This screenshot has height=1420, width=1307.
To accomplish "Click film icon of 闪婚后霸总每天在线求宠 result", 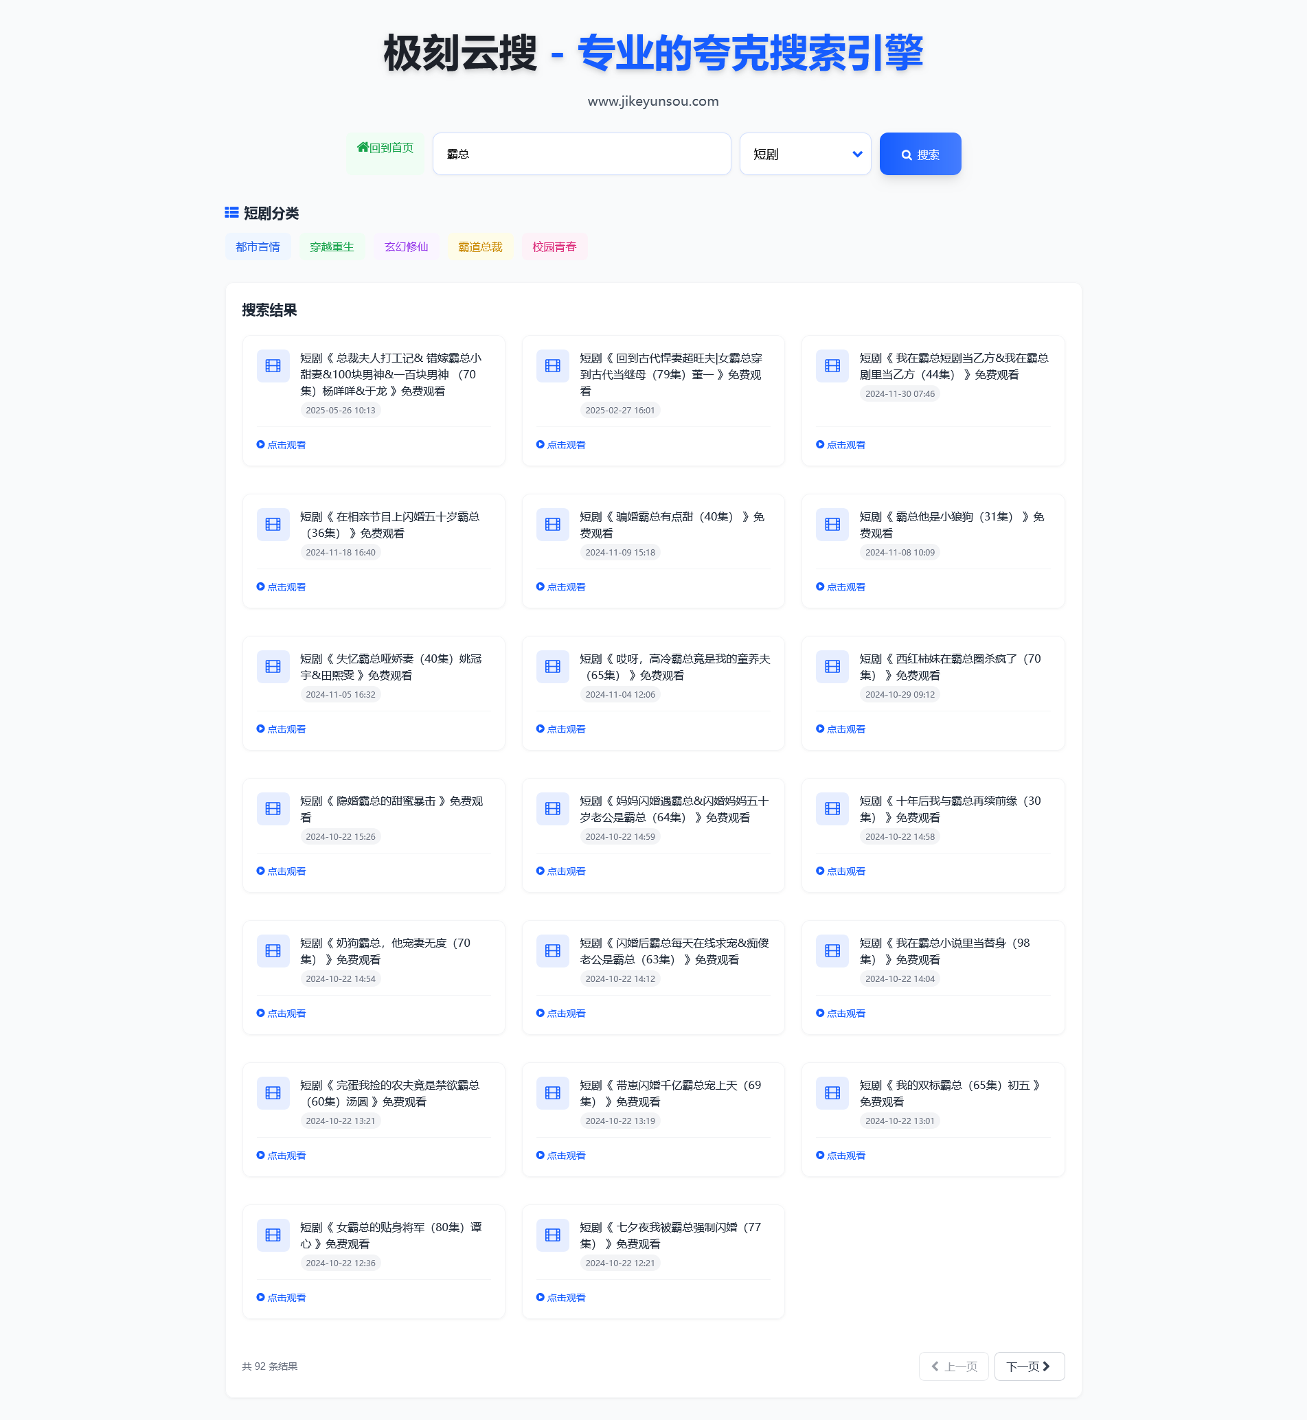I will [552, 950].
